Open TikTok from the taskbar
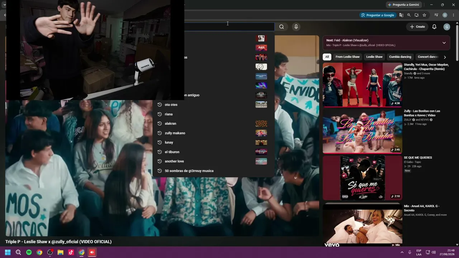 click(x=71, y=252)
